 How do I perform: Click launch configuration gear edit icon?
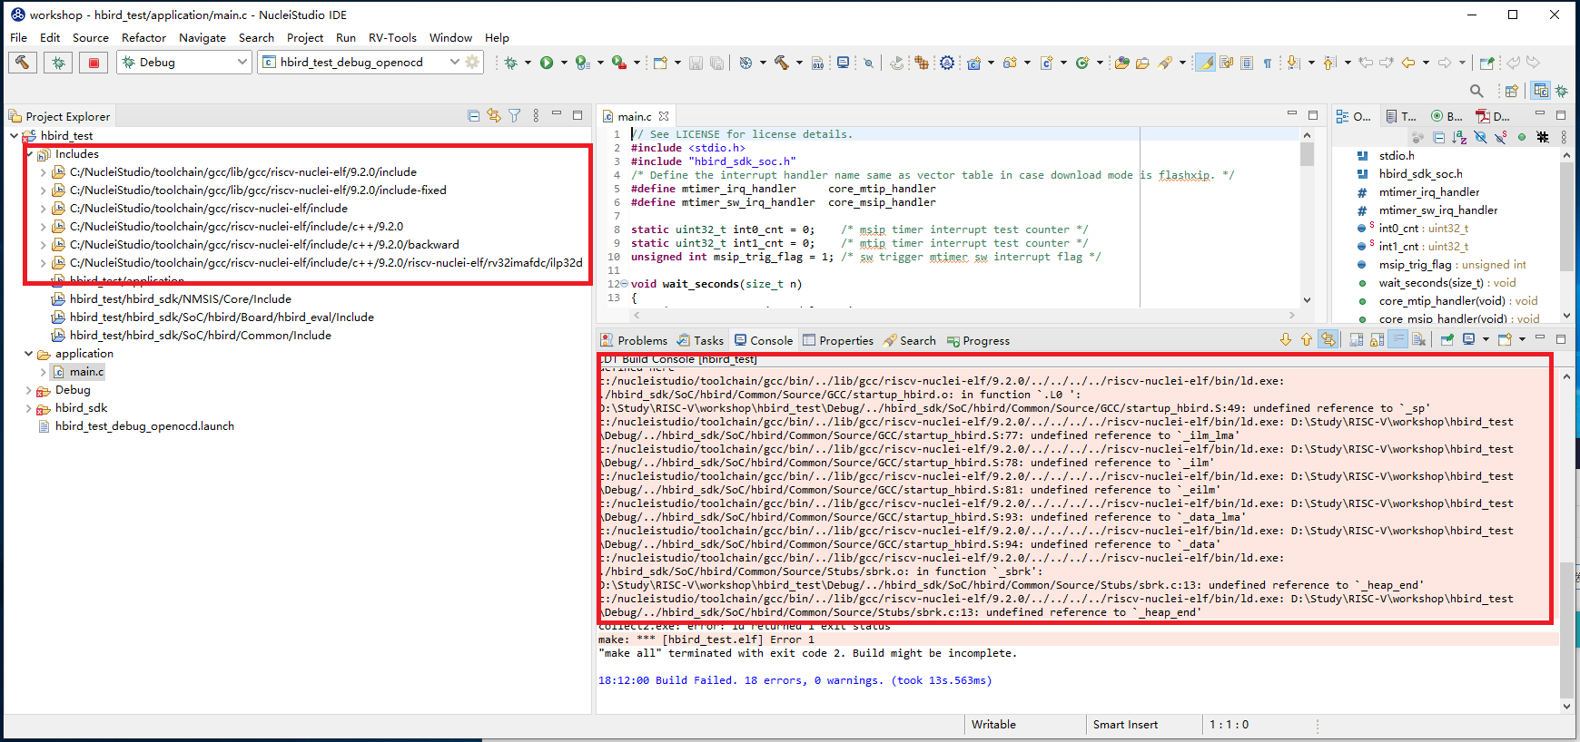(472, 62)
